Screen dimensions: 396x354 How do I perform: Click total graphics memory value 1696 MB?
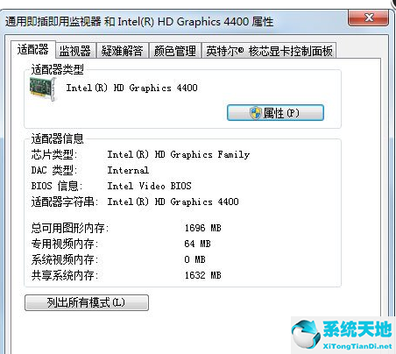[x=202, y=228]
